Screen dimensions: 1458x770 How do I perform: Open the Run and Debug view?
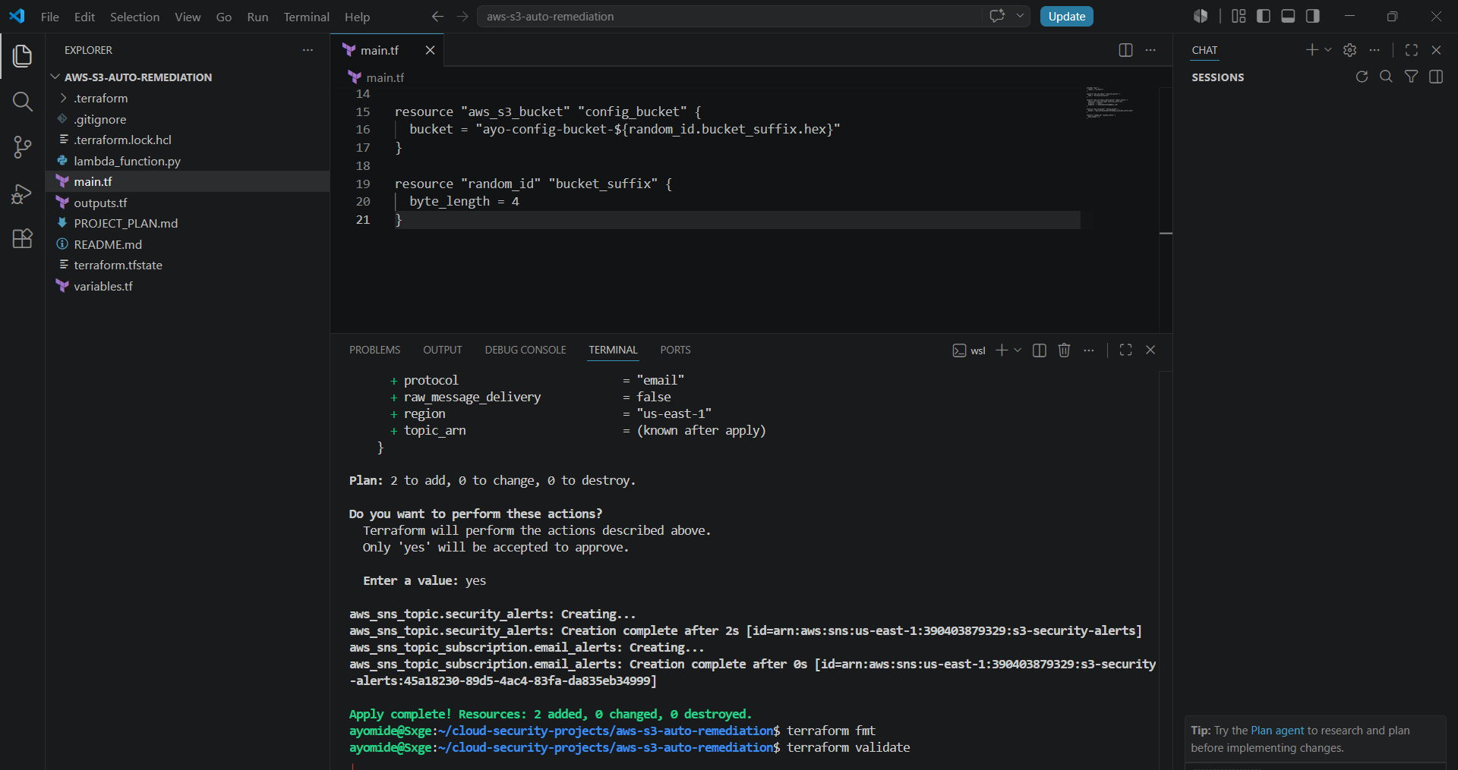pyautogui.click(x=23, y=193)
